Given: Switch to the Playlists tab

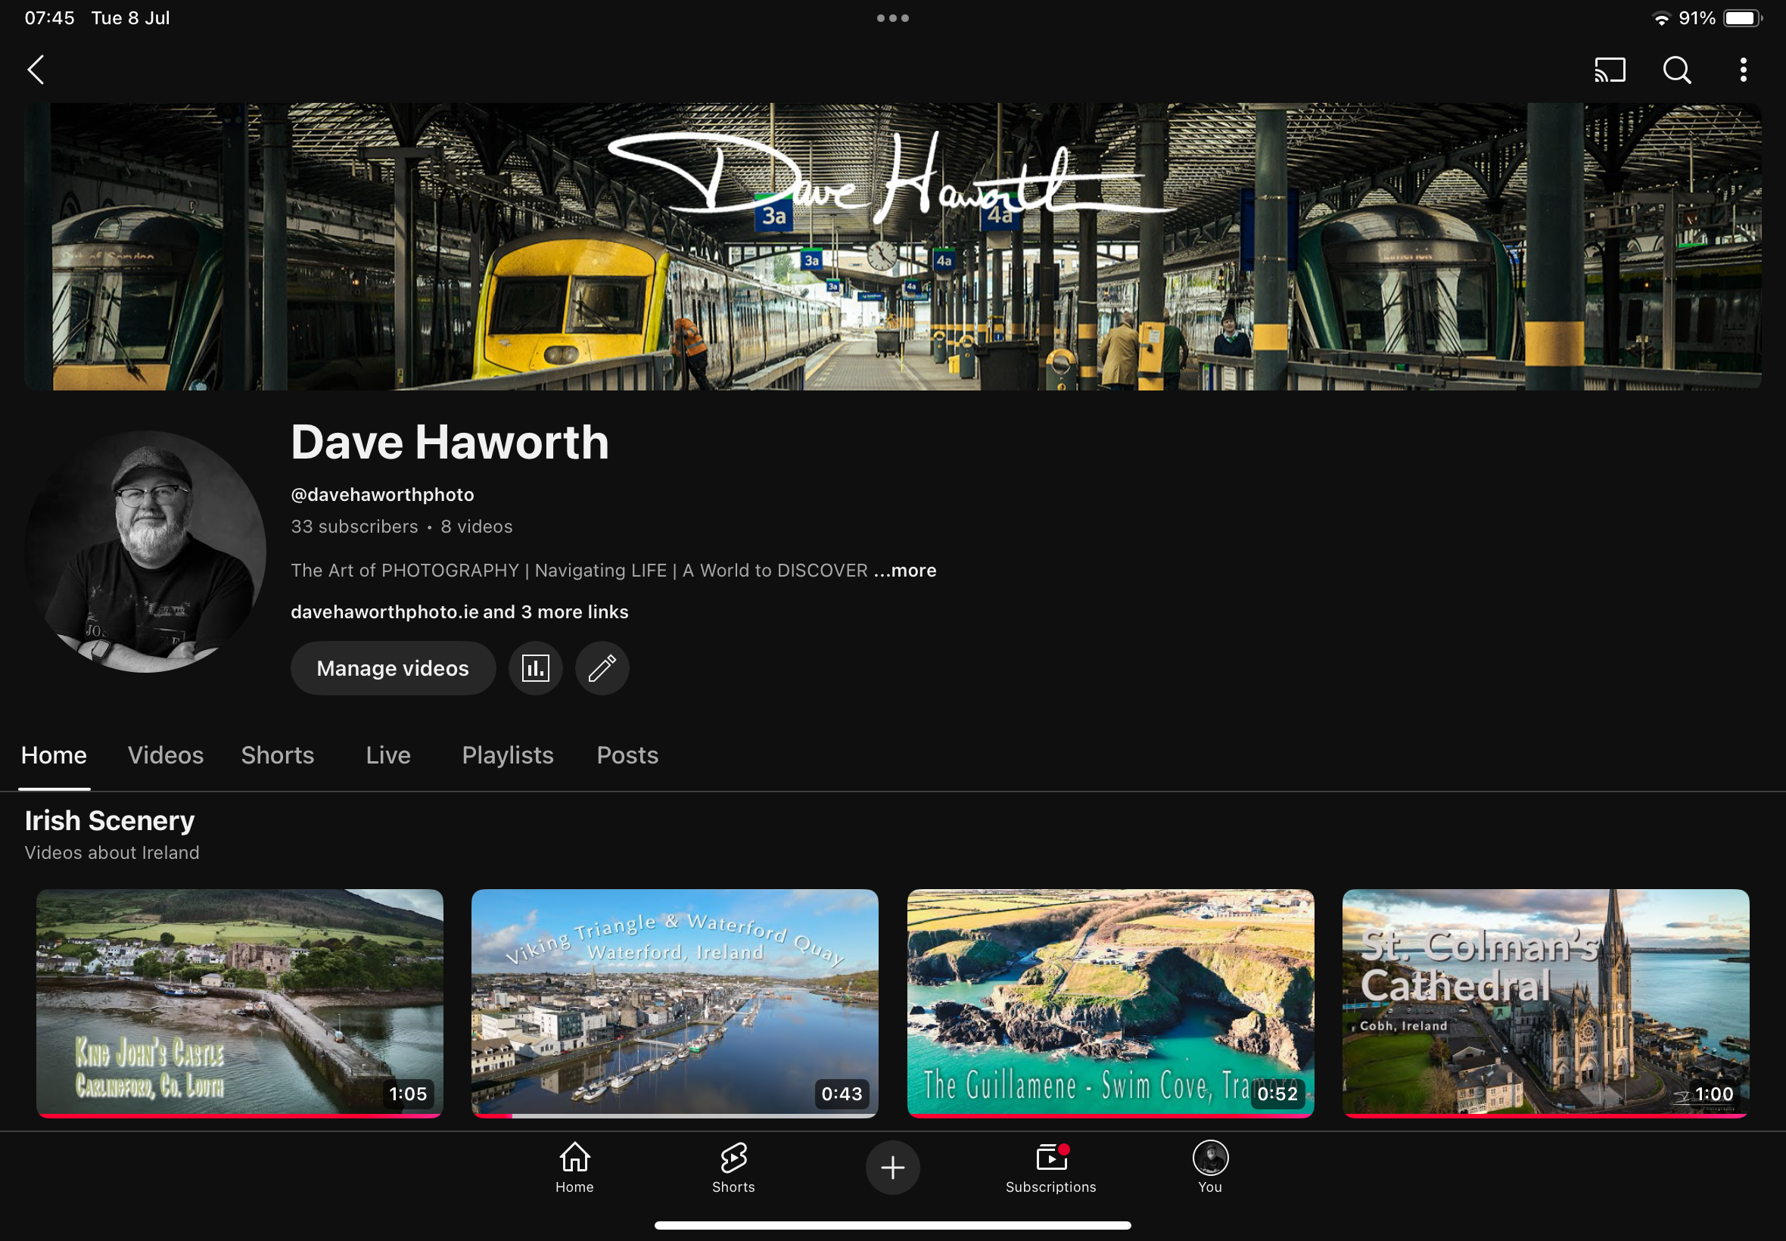Looking at the screenshot, I should pyautogui.click(x=507, y=755).
